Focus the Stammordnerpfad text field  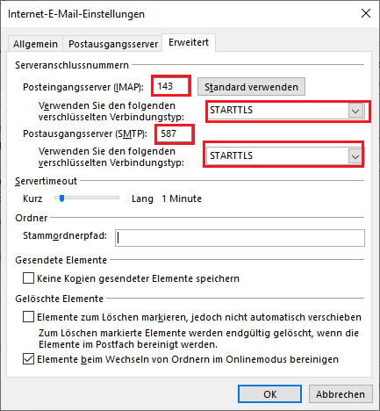pyautogui.click(x=240, y=238)
